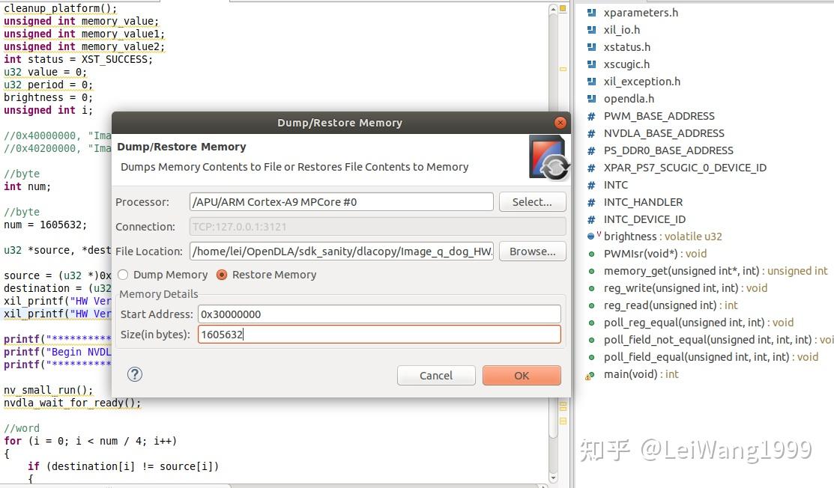Click the include icon beside opendla.h
Viewport: 834px width, 488px height.
591,98
